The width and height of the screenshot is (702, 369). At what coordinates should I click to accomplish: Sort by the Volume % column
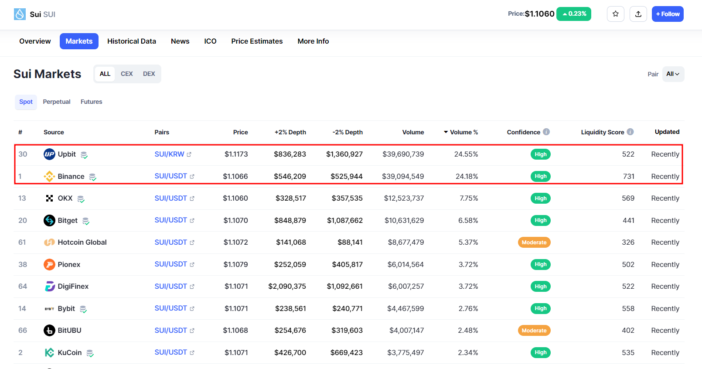coord(461,132)
